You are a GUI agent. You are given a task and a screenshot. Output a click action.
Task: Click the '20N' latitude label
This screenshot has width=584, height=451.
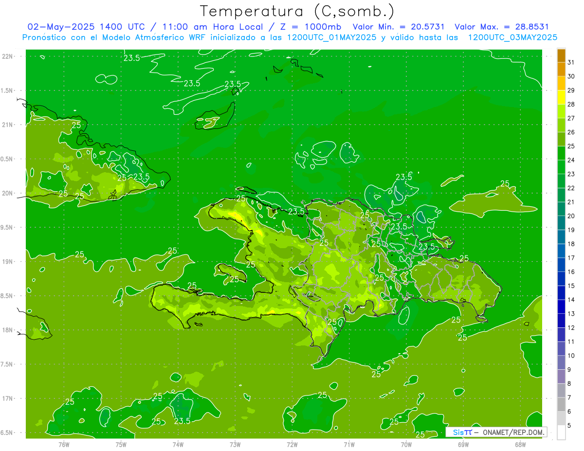[8, 193]
